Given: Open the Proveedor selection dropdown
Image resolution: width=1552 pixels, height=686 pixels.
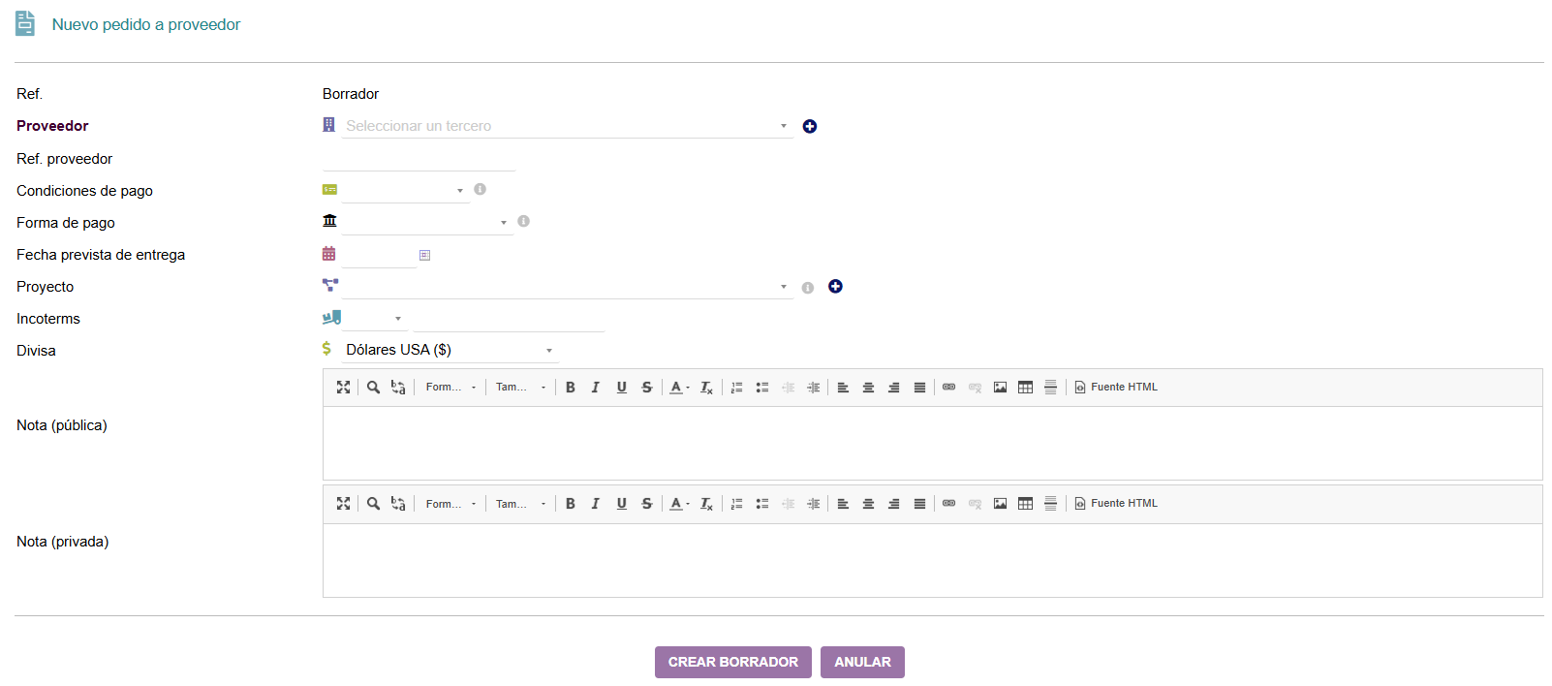Looking at the screenshot, I should pyautogui.click(x=566, y=126).
